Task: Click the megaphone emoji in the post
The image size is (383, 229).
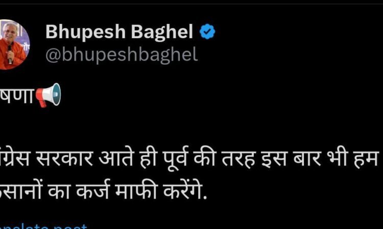Action: point(49,95)
